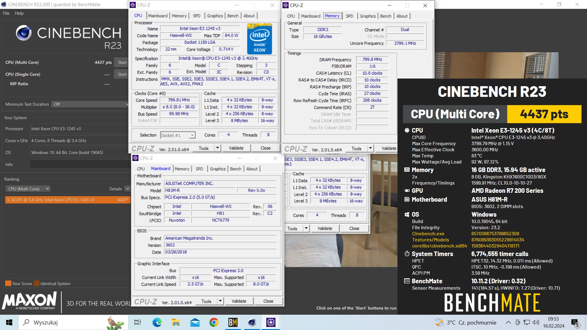Click the CPU-Z title icon in top-left CPU-Z window

click(133, 5)
